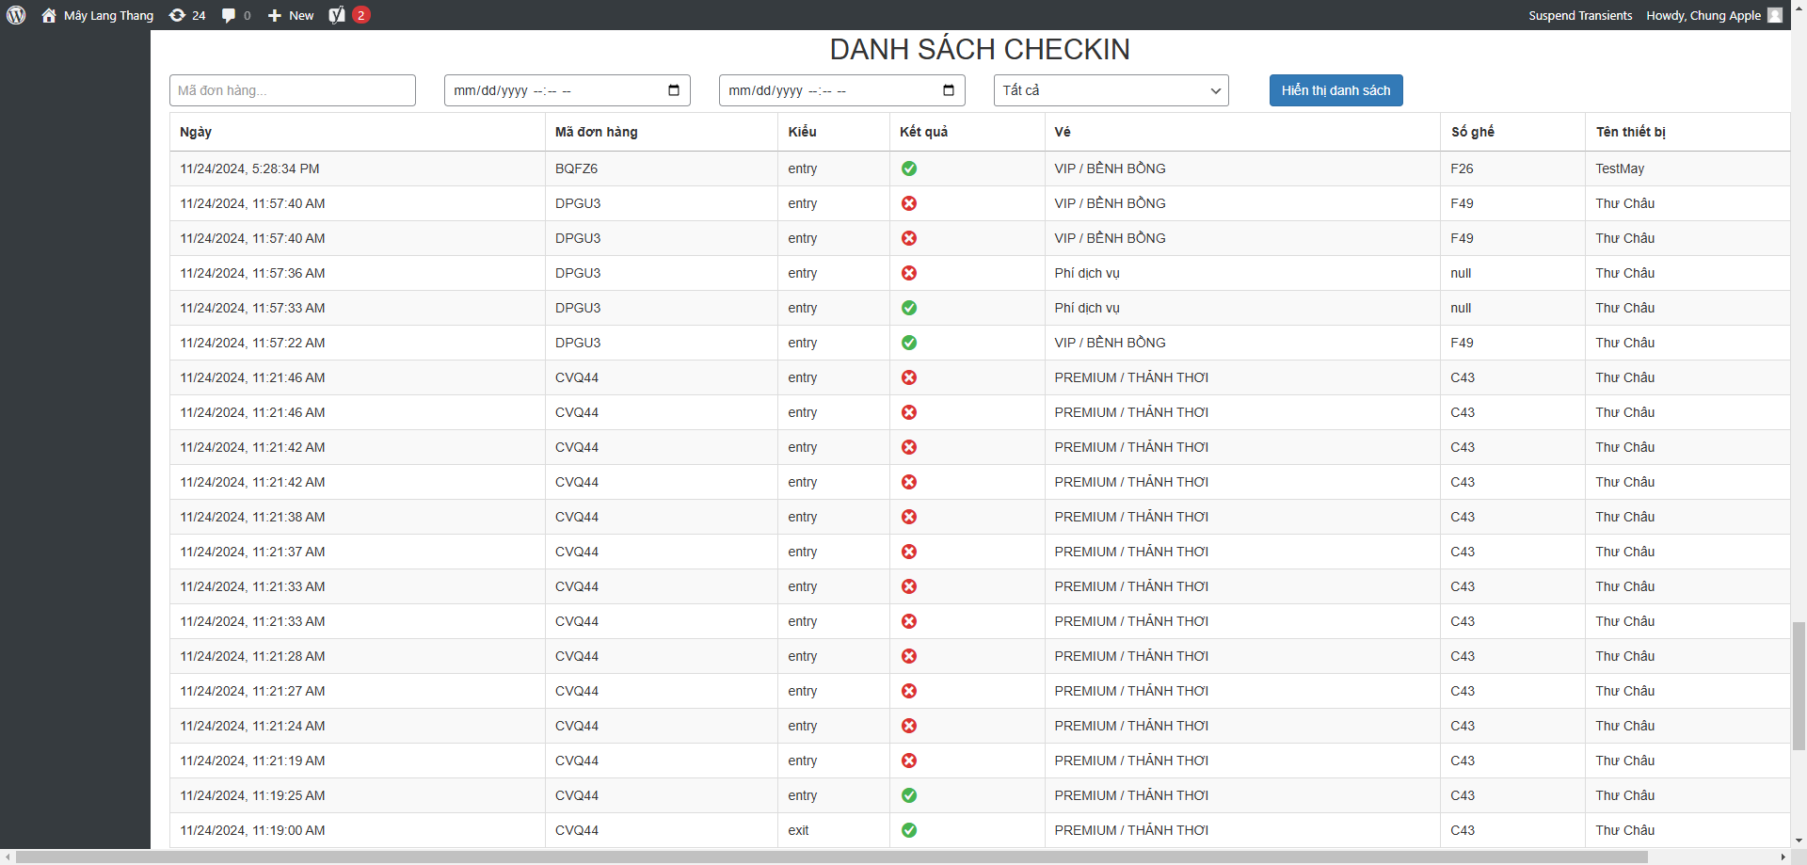Click the vertical scrollbar thumb
Viewport: 1807px width, 865px height.
coord(1799,685)
